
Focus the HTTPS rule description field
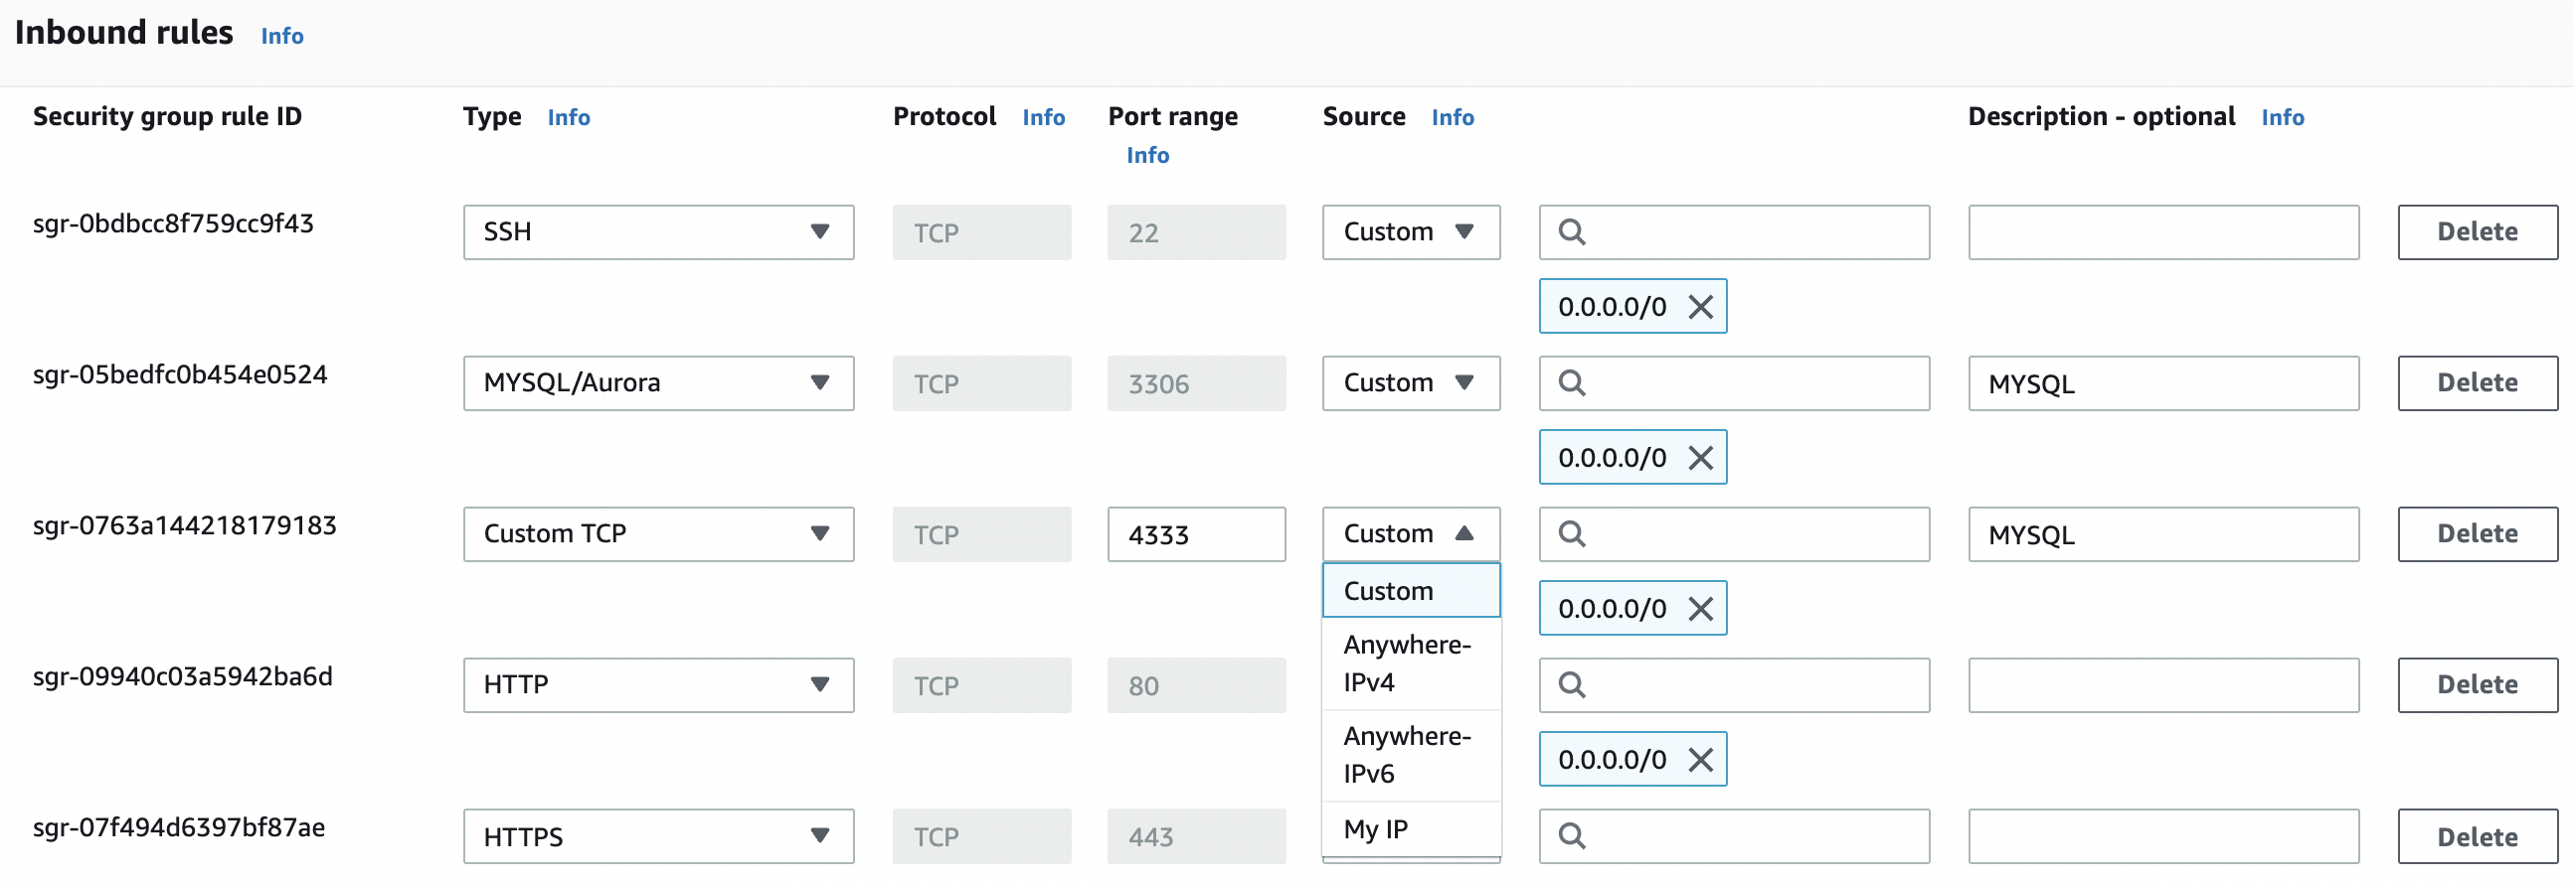click(2163, 836)
